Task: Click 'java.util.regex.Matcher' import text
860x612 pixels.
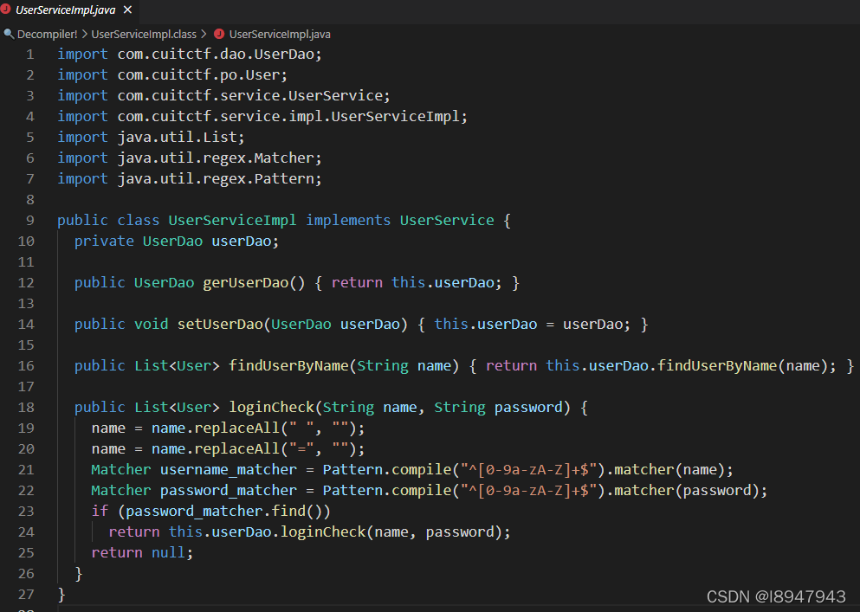Action: pos(216,158)
